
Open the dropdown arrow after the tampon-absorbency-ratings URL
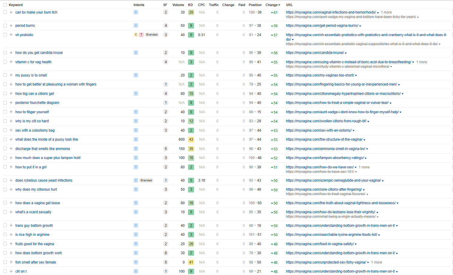tap(365, 158)
